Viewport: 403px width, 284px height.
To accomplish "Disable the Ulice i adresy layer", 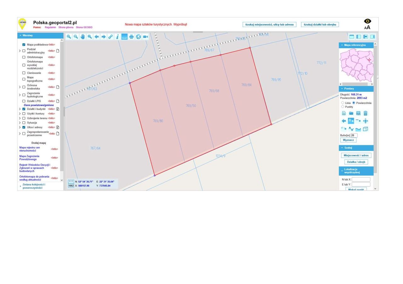I will click(24, 127).
